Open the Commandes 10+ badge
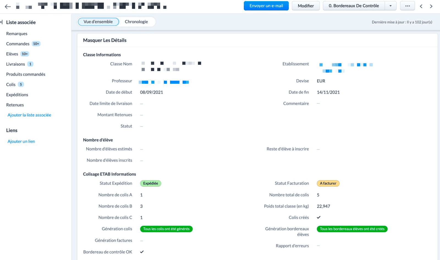 point(36,44)
